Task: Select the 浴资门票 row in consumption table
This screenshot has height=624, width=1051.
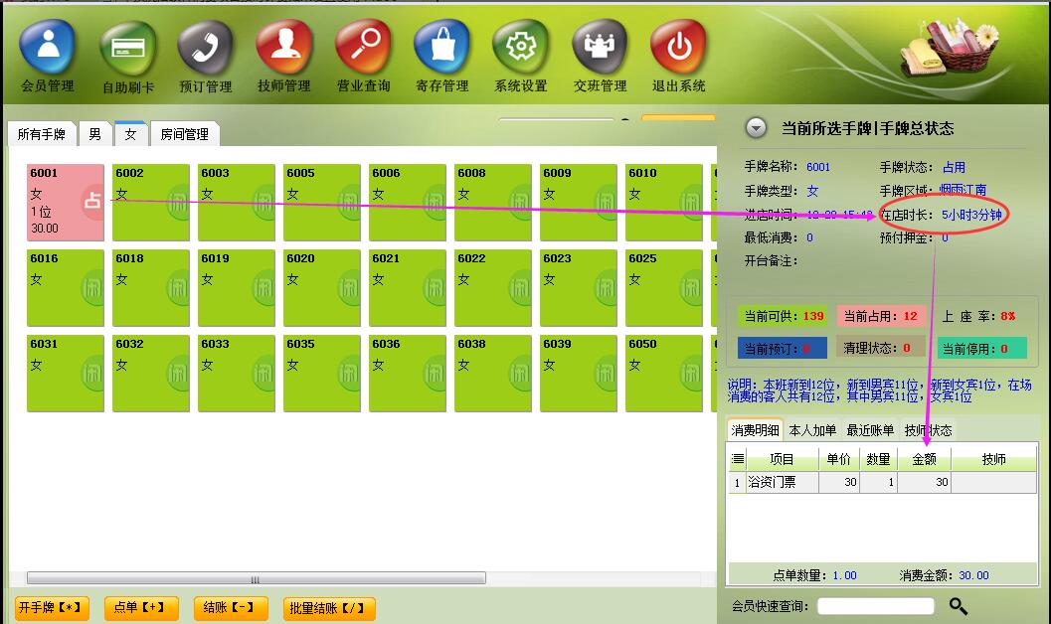Action: click(882, 482)
